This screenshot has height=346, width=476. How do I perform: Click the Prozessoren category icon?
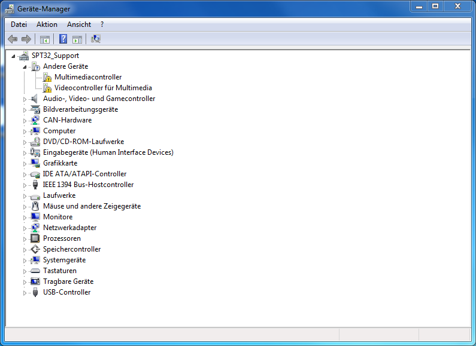pyautogui.click(x=35, y=238)
